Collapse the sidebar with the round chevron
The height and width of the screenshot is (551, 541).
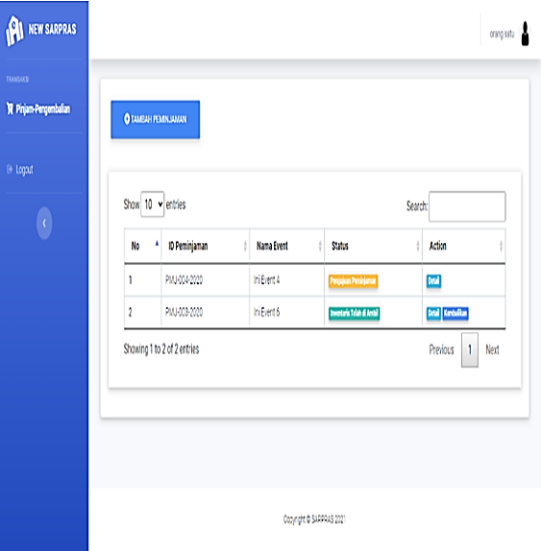tap(44, 223)
